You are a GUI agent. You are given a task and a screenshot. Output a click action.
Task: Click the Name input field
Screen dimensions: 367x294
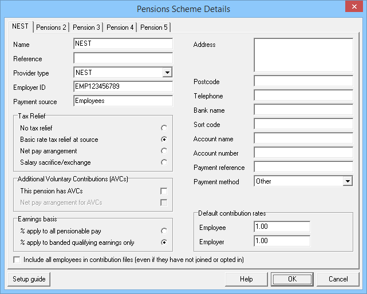[x=123, y=43]
